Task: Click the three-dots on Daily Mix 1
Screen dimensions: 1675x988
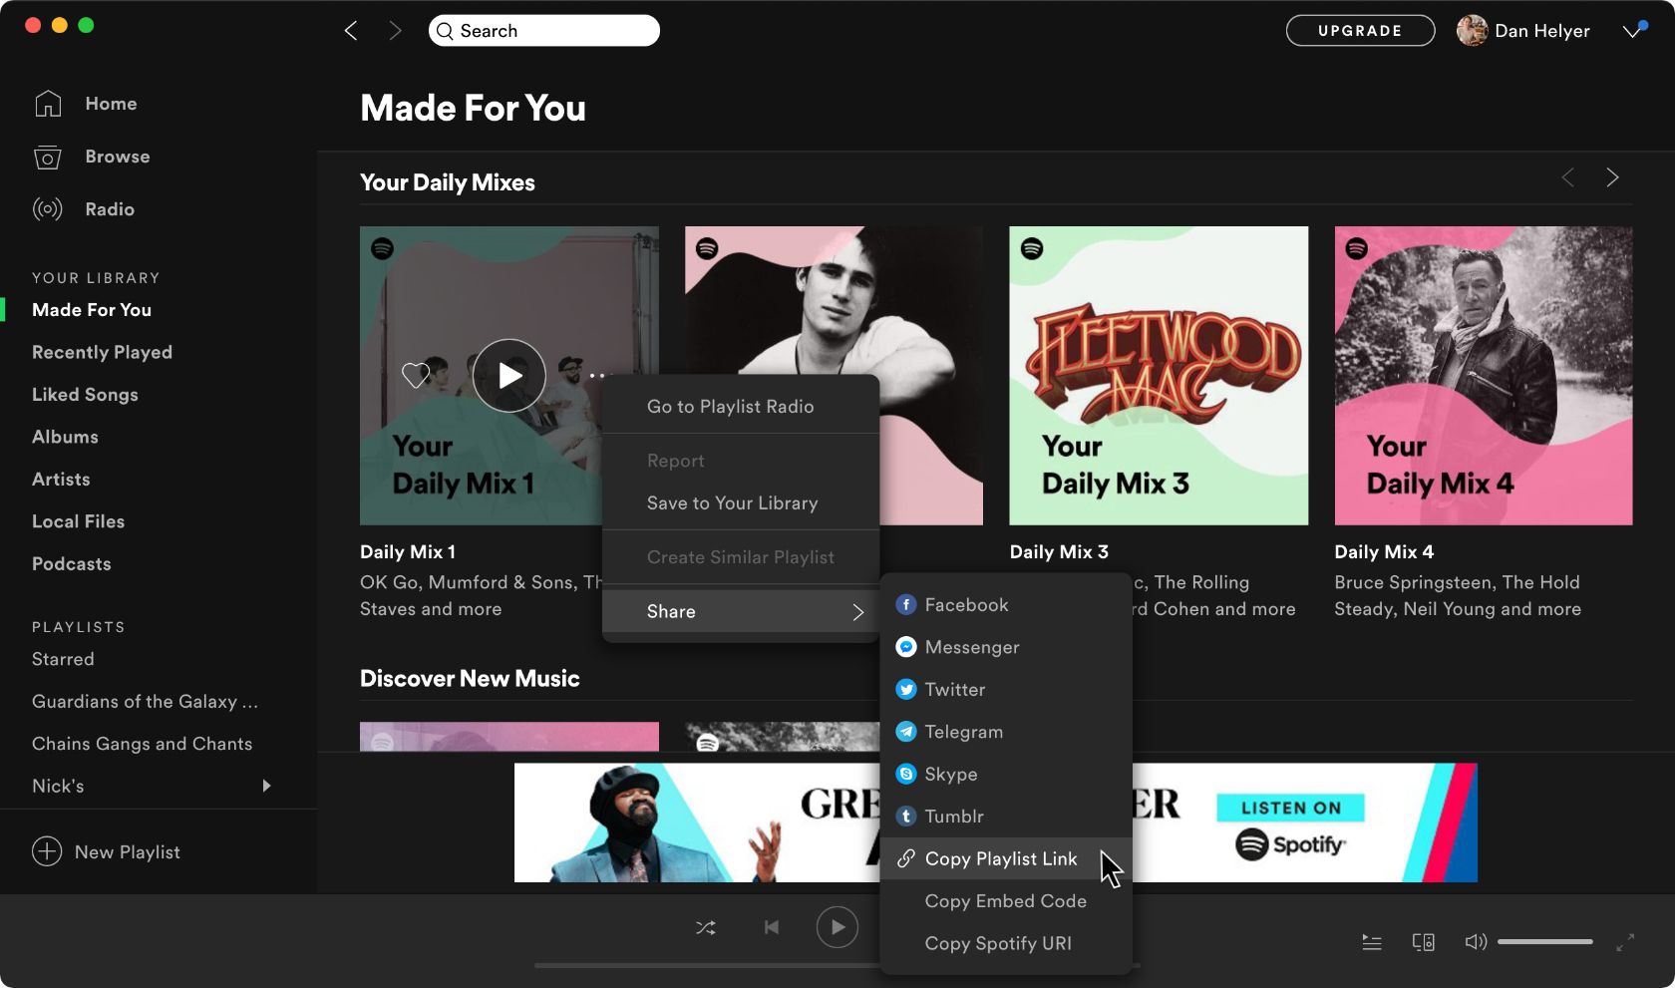Action: click(597, 376)
